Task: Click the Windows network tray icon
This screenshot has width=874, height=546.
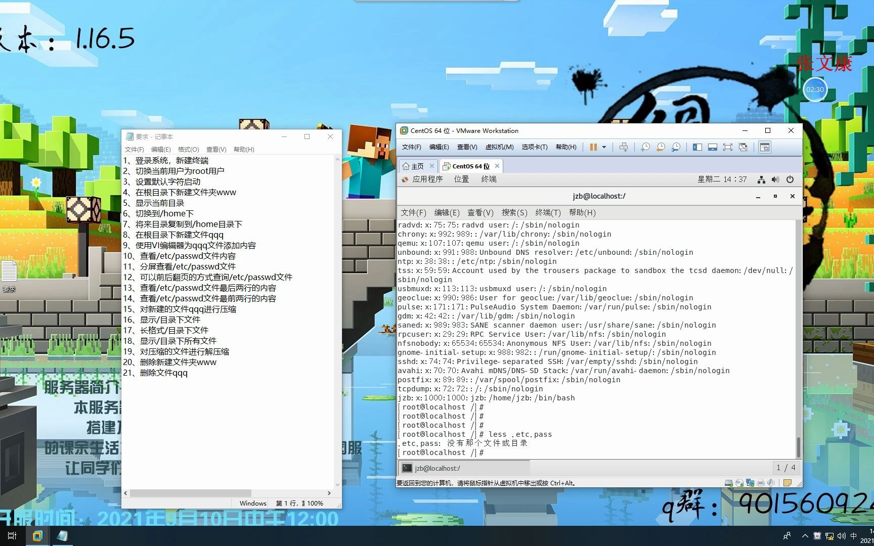Action: (829, 536)
